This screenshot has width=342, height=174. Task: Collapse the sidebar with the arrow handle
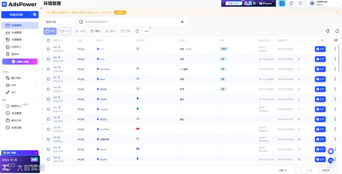tap(41, 8)
